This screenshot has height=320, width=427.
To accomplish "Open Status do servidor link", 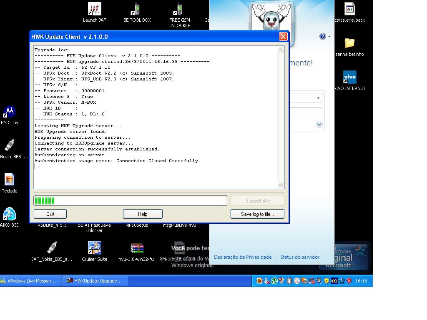I will click(x=299, y=257).
